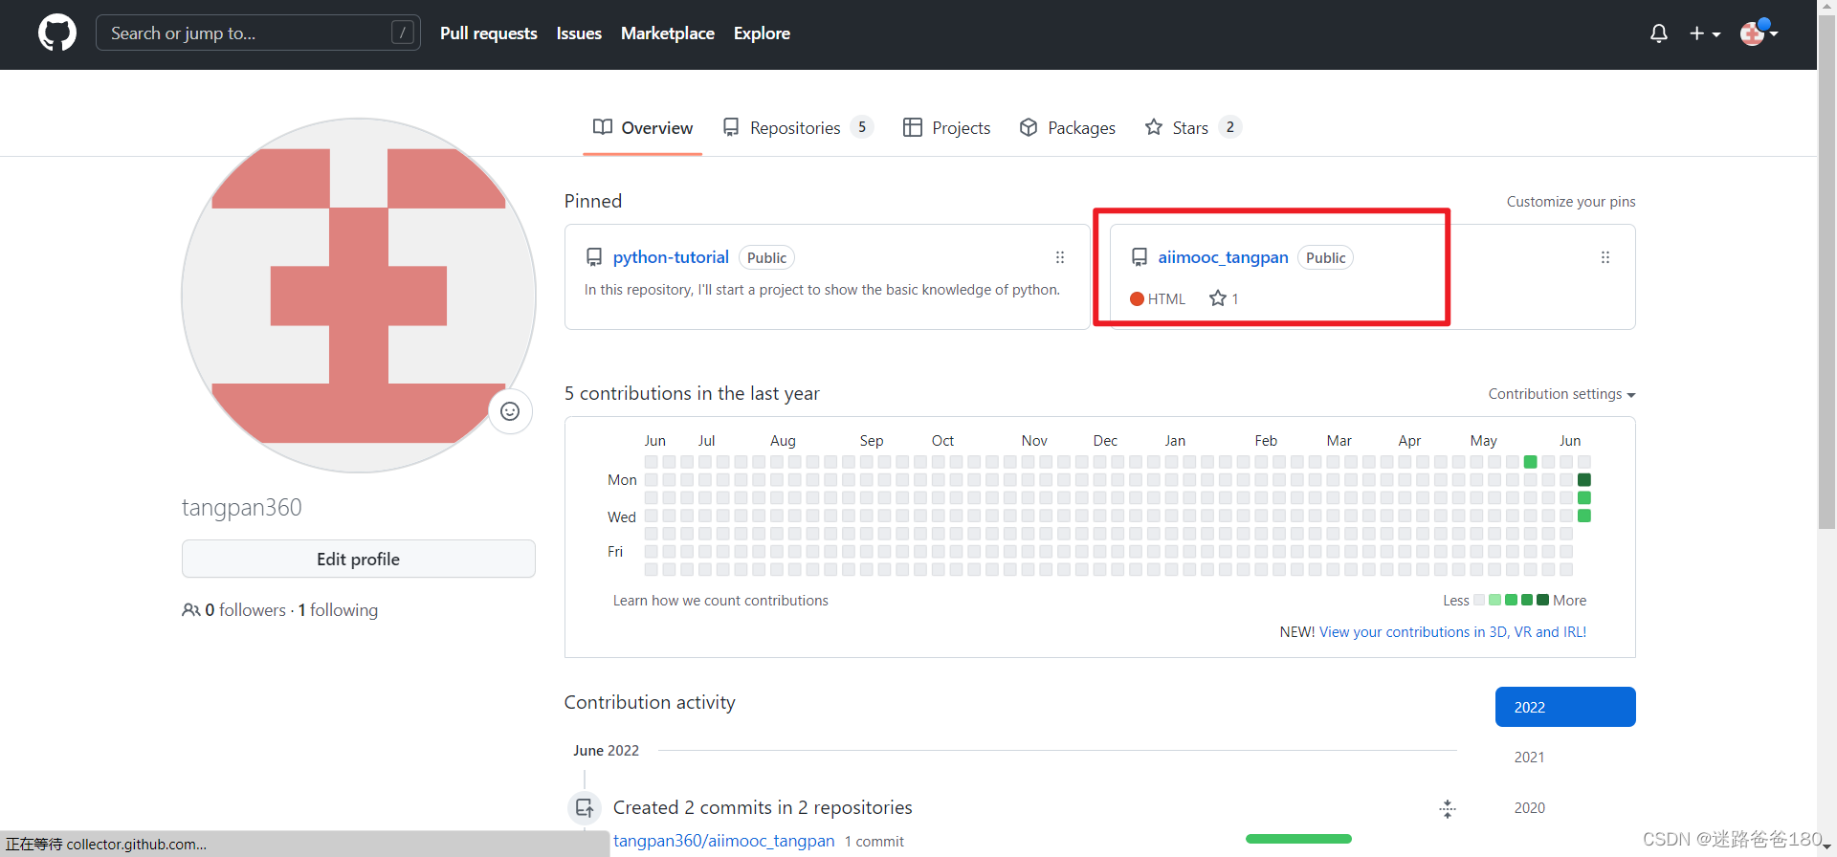Click the Public badge on aiimooc_tangpan

(1325, 258)
